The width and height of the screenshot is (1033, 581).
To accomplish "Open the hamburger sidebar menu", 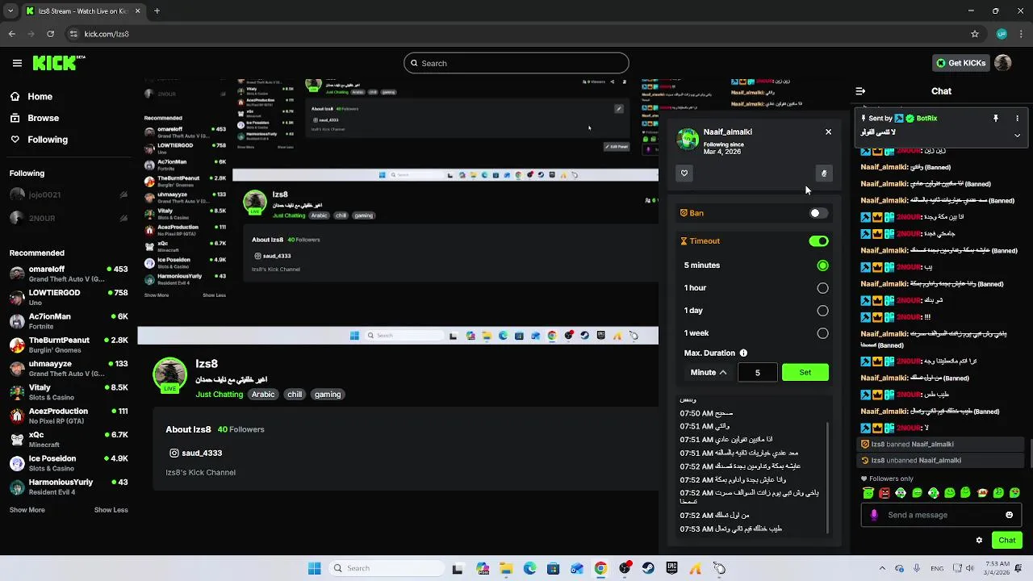I will [x=17, y=63].
